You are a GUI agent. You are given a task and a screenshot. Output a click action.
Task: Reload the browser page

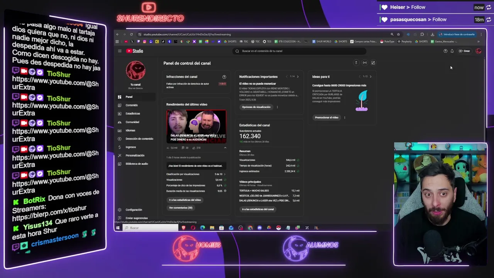131,34
